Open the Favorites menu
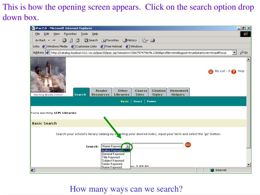 click(70, 34)
